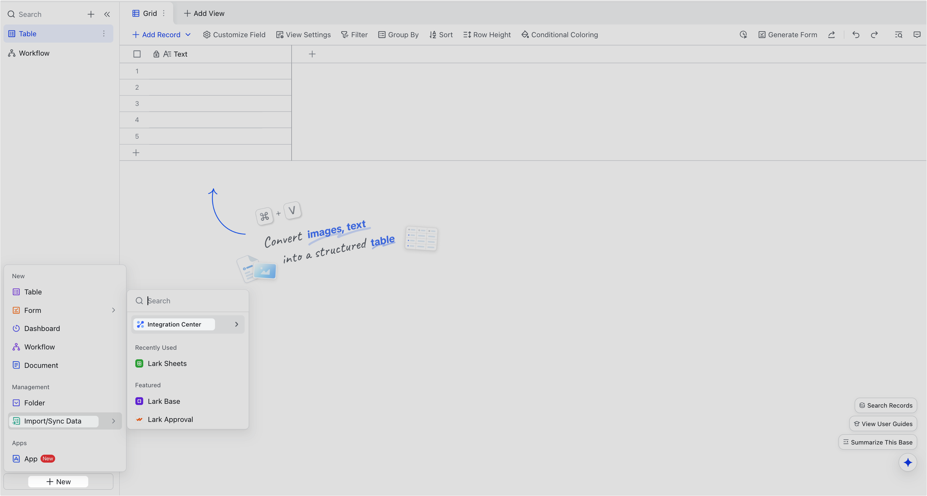Select Workflow in the New menu
Image resolution: width=927 pixels, height=496 pixels.
(x=65, y=347)
